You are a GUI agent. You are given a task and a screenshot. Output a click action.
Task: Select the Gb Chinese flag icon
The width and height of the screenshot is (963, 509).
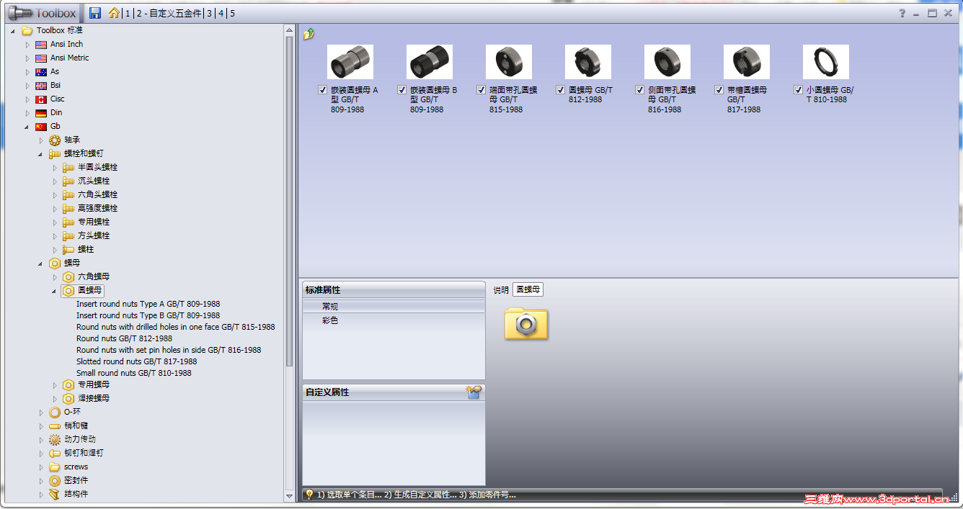pos(41,127)
